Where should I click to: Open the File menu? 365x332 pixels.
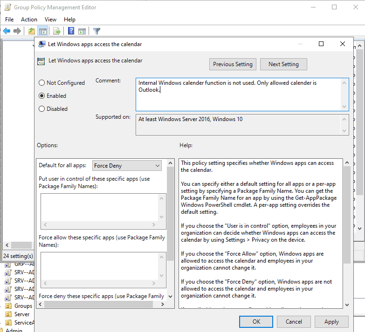(x=9, y=20)
